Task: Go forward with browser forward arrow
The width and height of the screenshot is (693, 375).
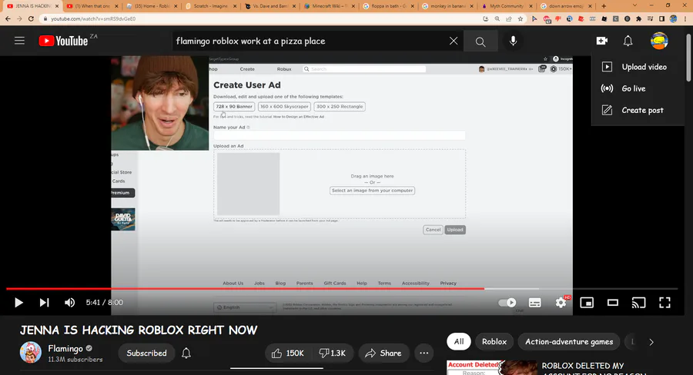Action: tap(19, 19)
